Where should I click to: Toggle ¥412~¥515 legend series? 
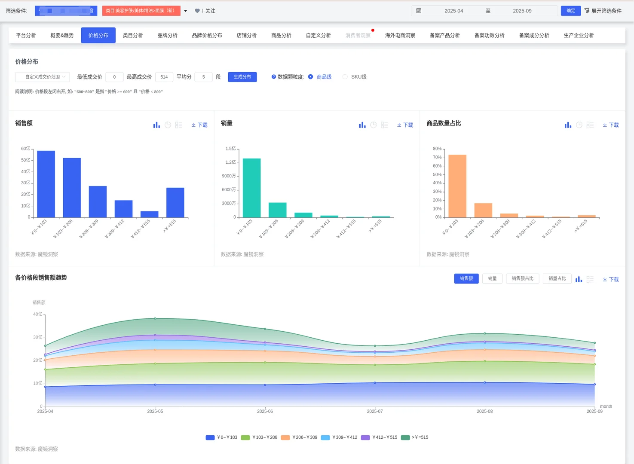(x=379, y=437)
